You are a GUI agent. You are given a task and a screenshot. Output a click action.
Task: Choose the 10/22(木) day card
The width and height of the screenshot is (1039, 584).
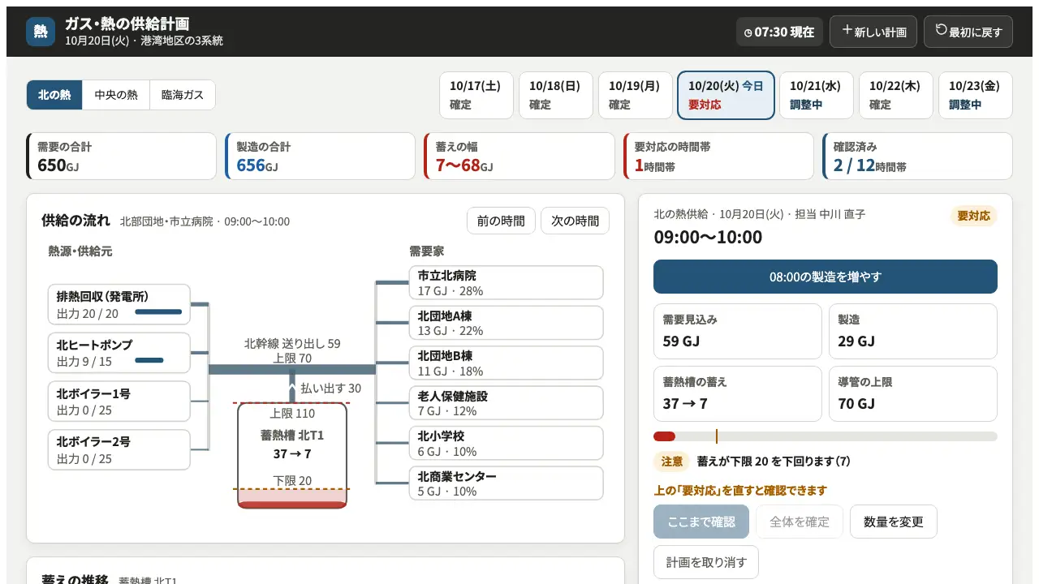tap(896, 96)
